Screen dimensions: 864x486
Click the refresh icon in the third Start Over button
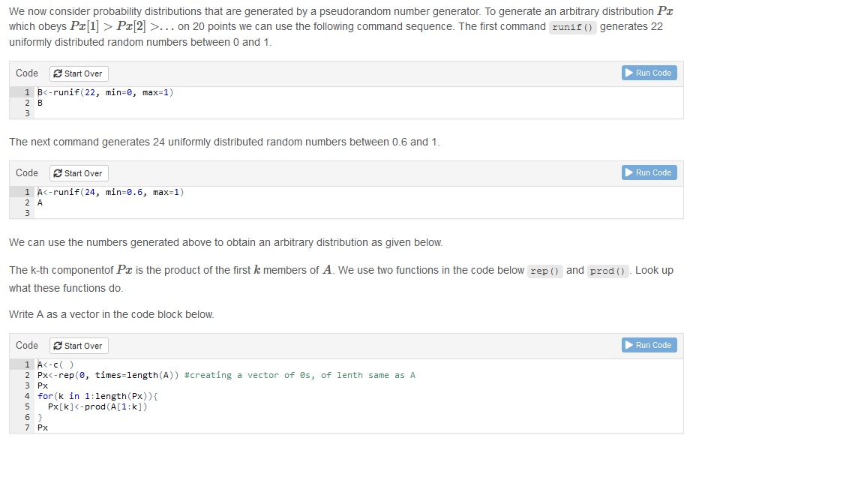coord(56,346)
